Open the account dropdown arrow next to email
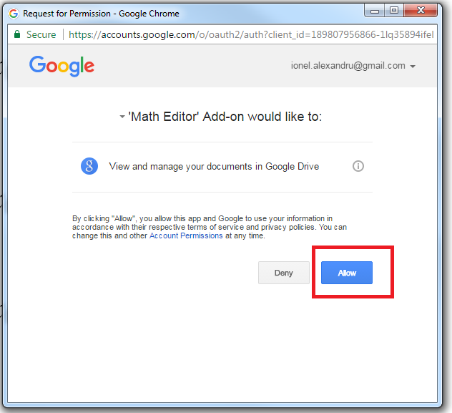This screenshot has width=452, height=413. point(413,67)
